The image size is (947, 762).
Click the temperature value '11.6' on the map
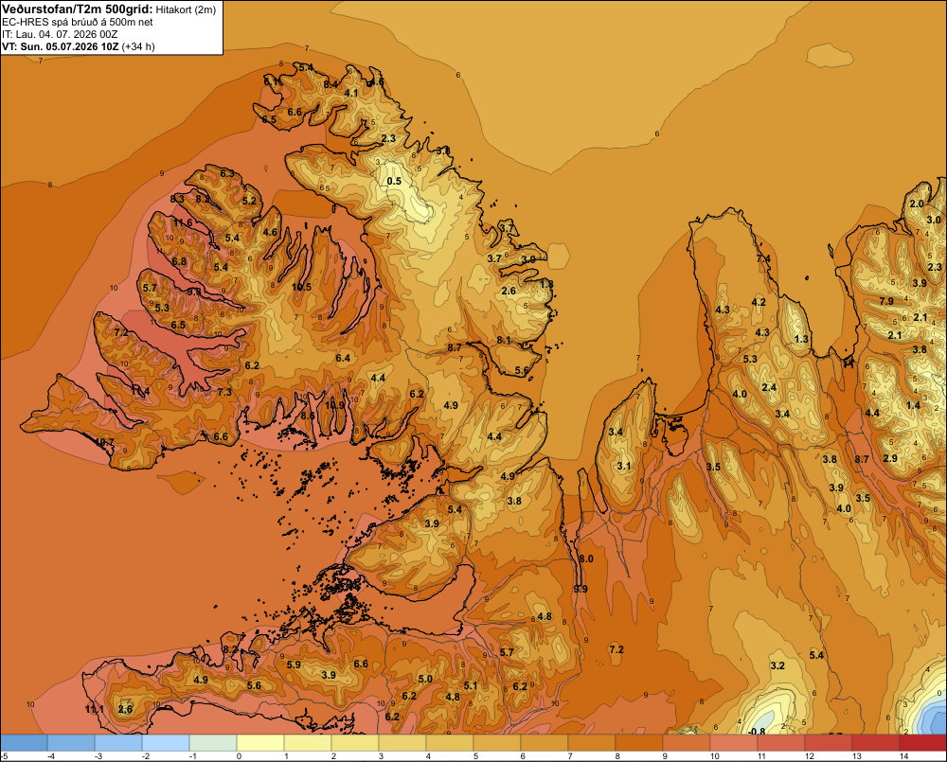point(183,222)
